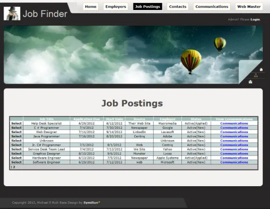Click the Start Date column header
The height and width of the screenshot is (209, 270).
114,119
